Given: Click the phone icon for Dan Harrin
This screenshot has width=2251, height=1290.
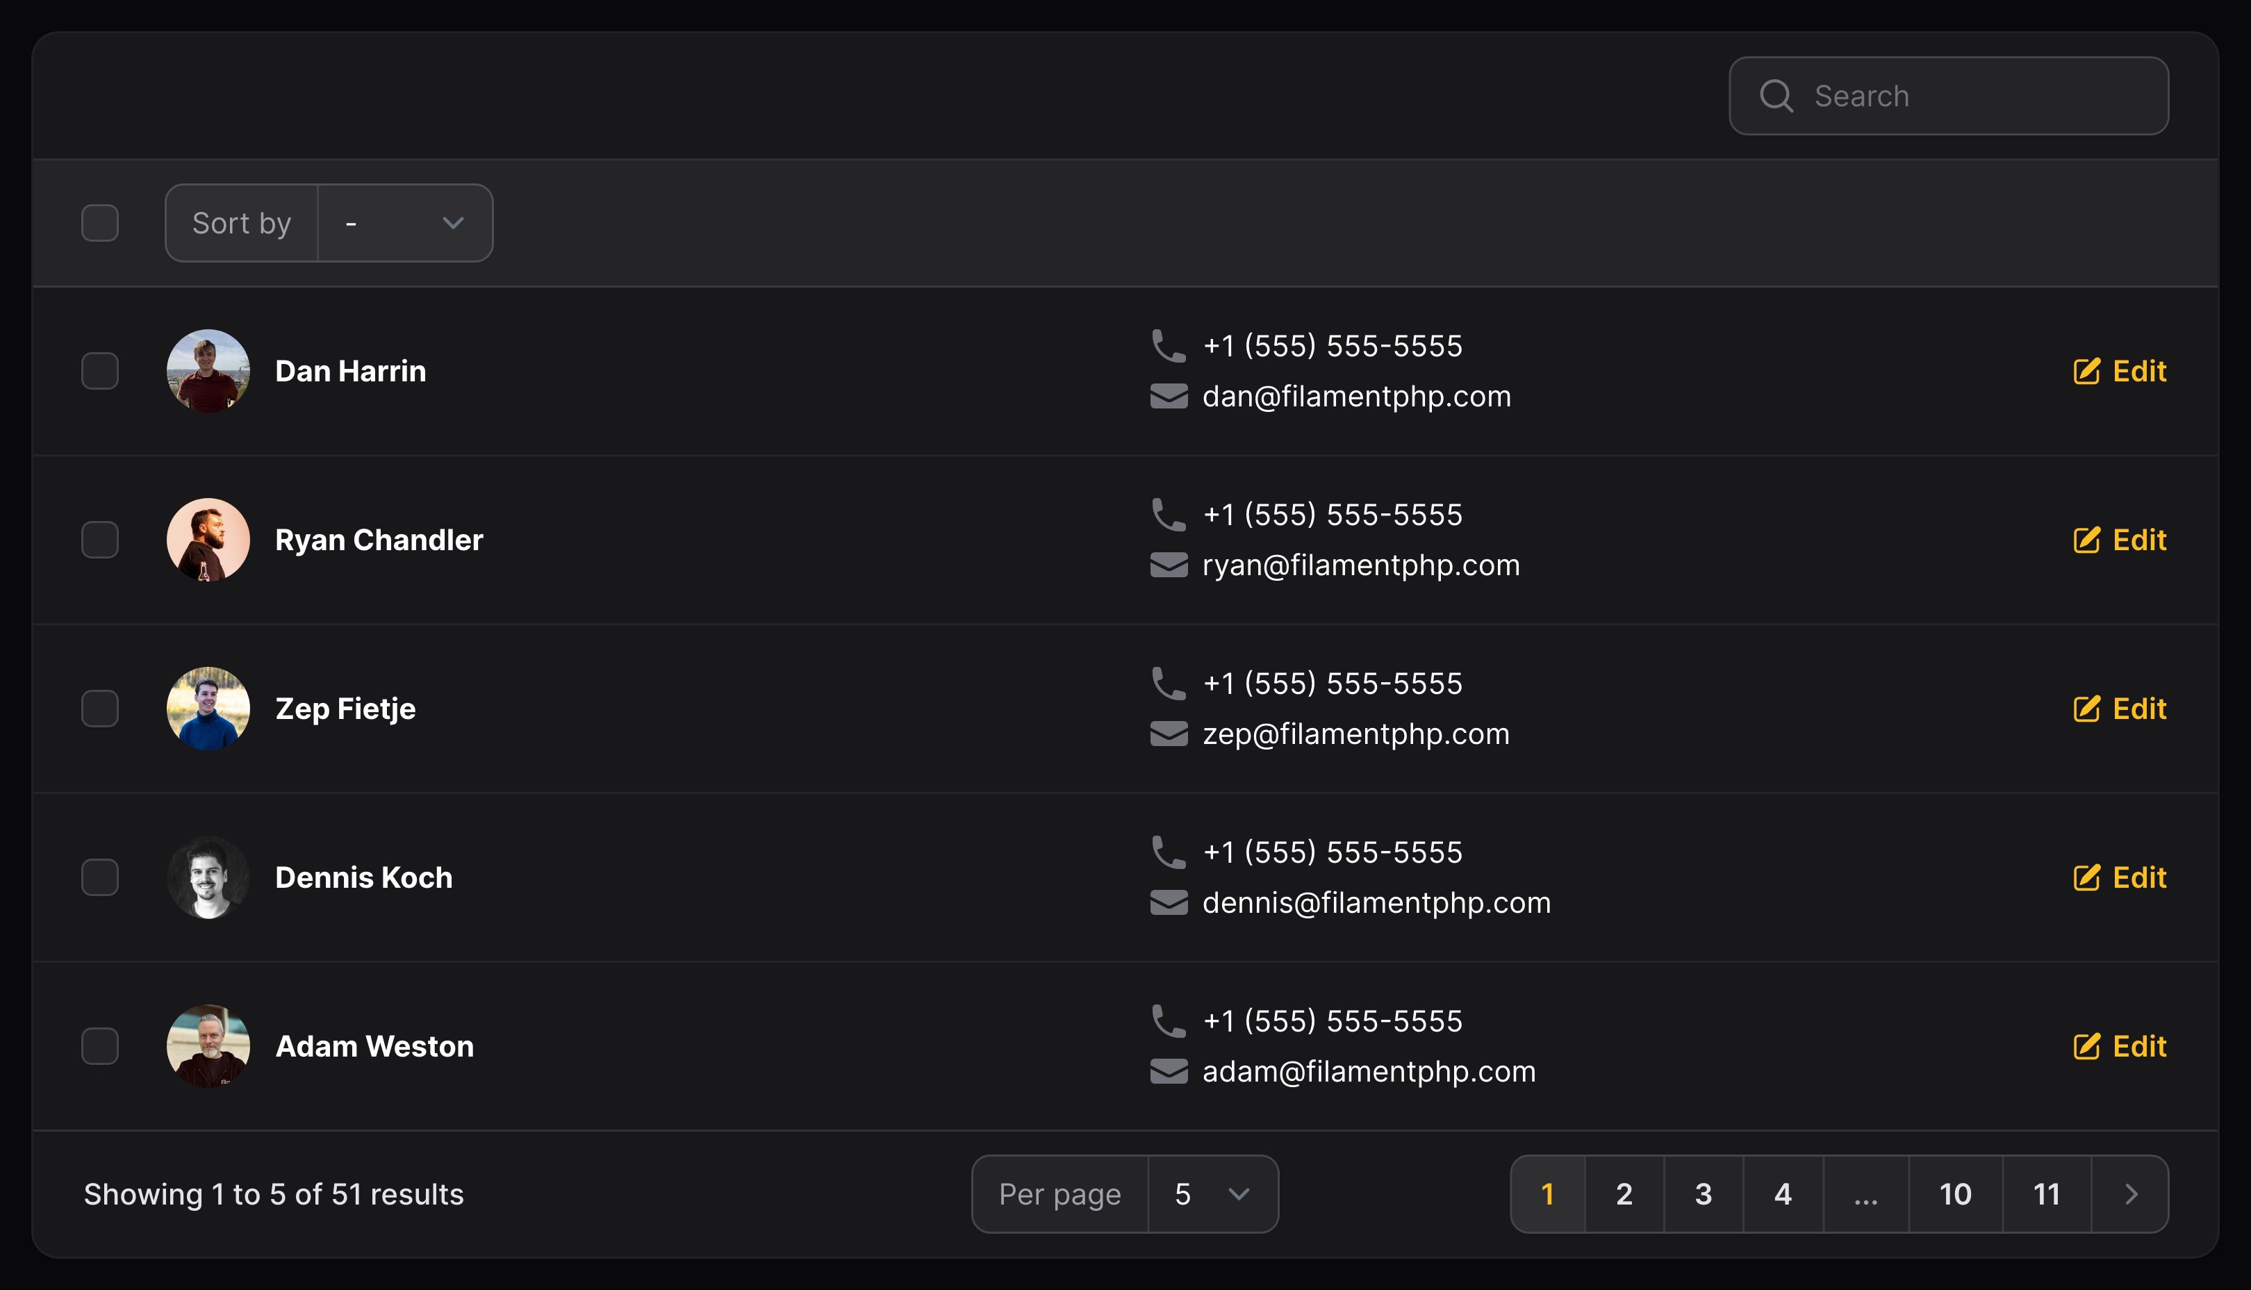Looking at the screenshot, I should (1168, 345).
